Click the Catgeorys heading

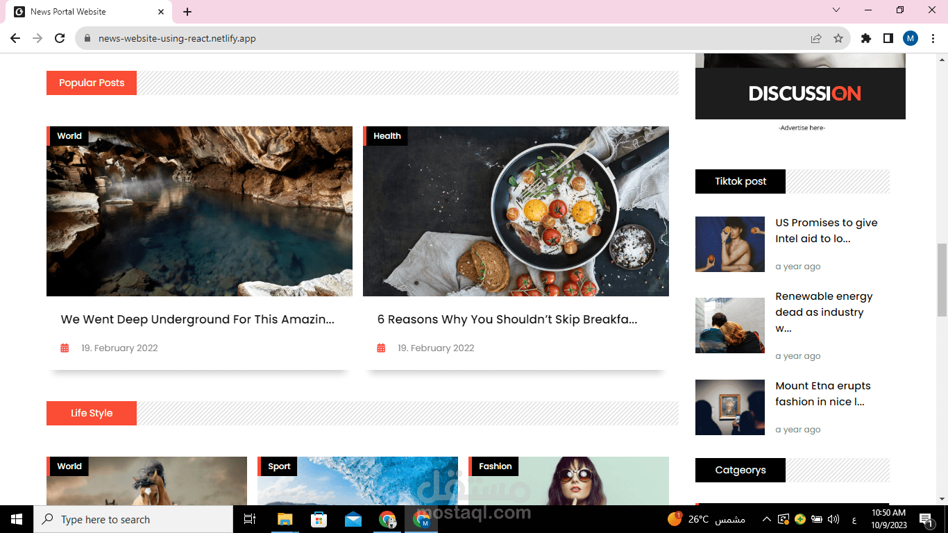pyautogui.click(x=740, y=470)
